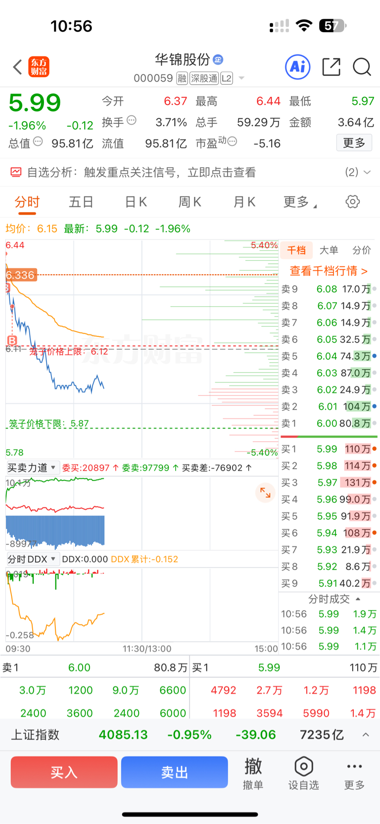
Task: Switch to the 分价 tab
Action: click(x=361, y=250)
